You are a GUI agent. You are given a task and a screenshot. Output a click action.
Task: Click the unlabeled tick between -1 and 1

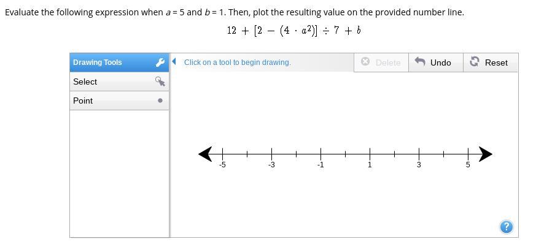pyautogui.click(x=345, y=154)
